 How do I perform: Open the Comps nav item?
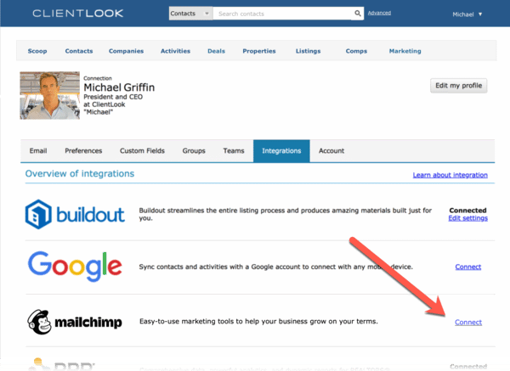point(356,51)
